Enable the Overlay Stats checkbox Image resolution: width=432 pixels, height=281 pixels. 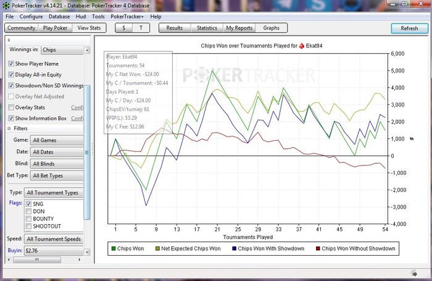point(11,107)
